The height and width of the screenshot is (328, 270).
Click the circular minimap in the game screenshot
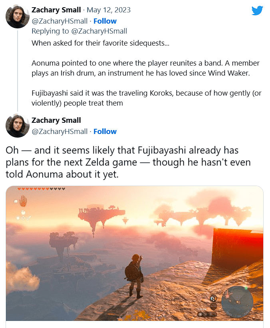pyautogui.click(x=237, y=299)
